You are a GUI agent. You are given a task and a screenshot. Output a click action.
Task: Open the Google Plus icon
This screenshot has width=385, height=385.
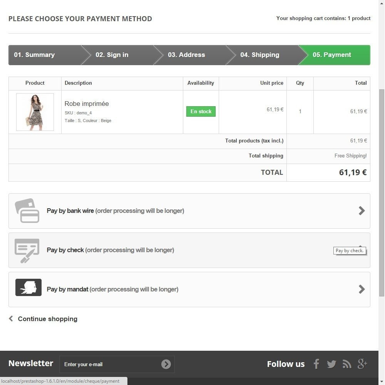coord(362,364)
